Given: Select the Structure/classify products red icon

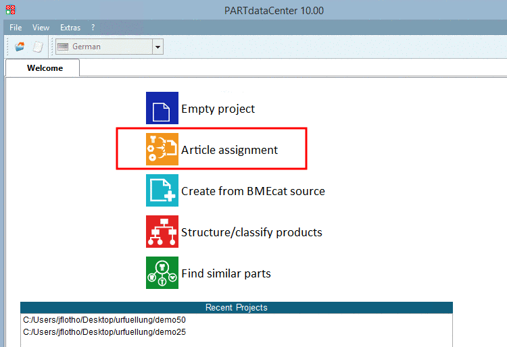Looking at the screenshot, I should [x=162, y=232].
